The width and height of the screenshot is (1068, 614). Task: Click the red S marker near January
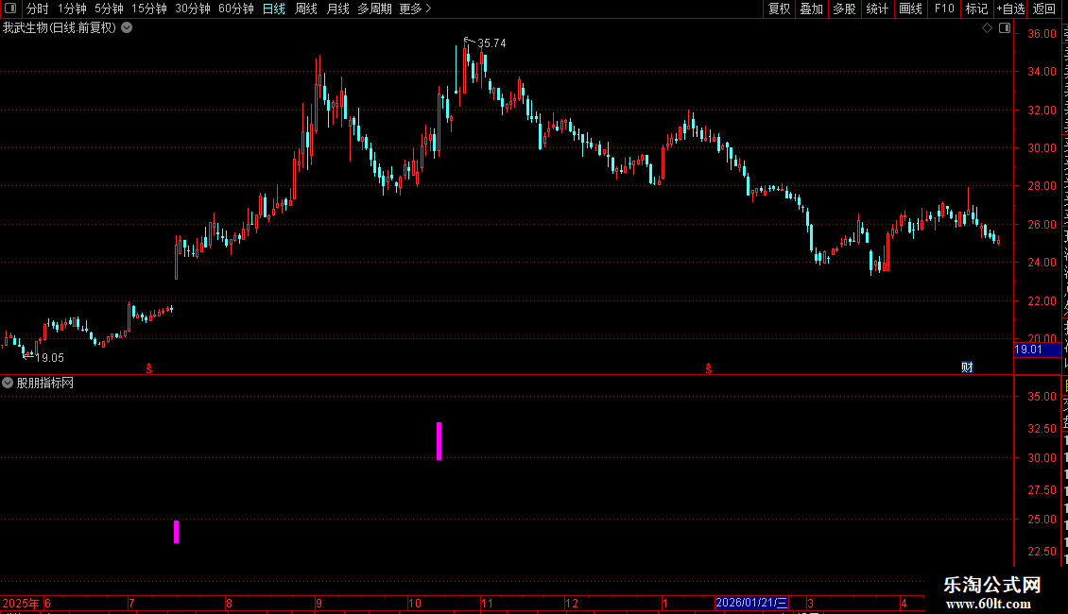[x=708, y=368]
